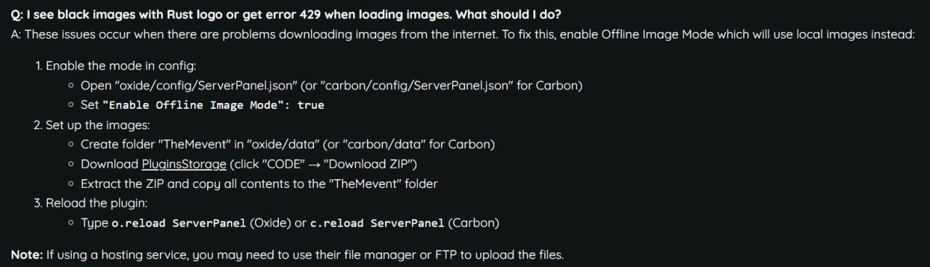This screenshot has width=930, height=267.
Task: Click the bold "Note:" label
Action: [27, 255]
